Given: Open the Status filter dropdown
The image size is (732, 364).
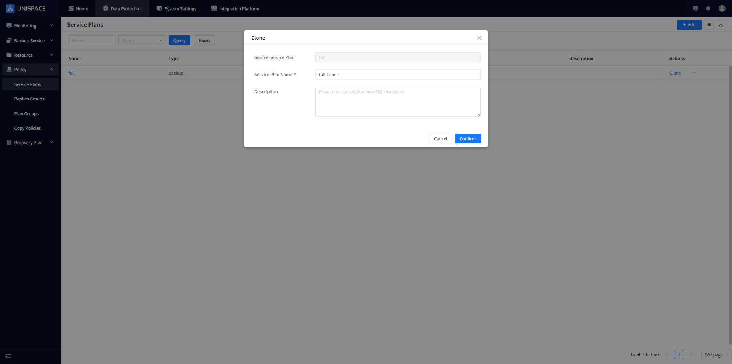Looking at the screenshot, I should (x=142, y=40).
